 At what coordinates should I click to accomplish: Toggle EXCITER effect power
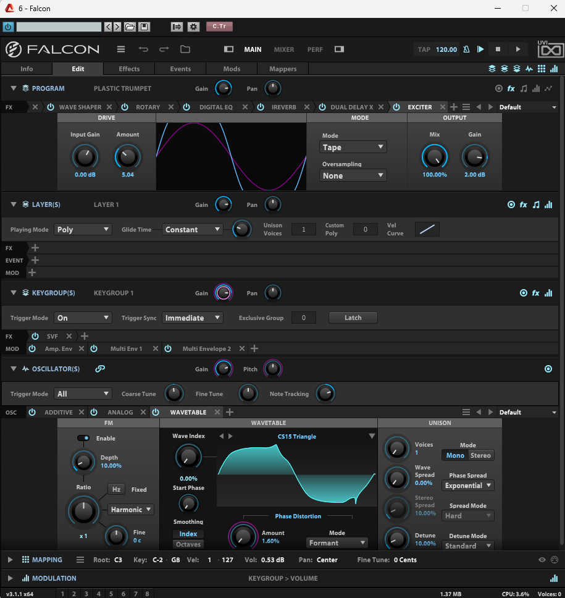(396, 107)
